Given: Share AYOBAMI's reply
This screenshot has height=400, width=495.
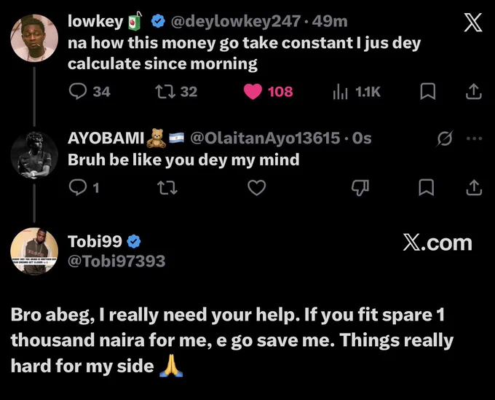Looking at the screenshot, I should (x=474, y=187).
